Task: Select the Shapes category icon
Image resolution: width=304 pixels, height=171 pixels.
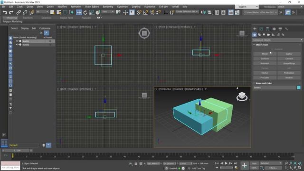Action: coord(259,35)
